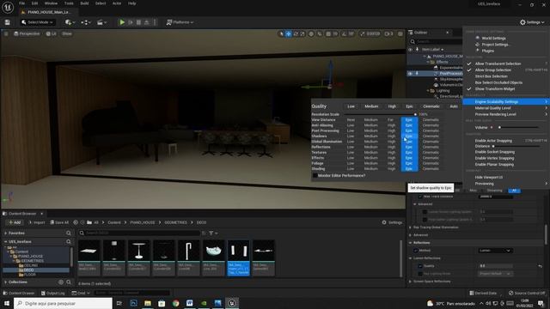Choose the select objects tool in viewport
This screenshot has width=550, height=309.
pyautogui.click(x=281, y=34)
